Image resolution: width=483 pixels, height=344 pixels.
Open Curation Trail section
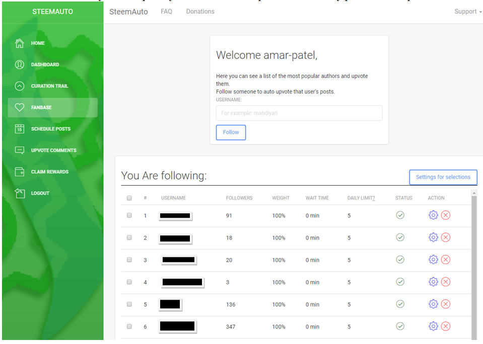(x=49, y=86)
